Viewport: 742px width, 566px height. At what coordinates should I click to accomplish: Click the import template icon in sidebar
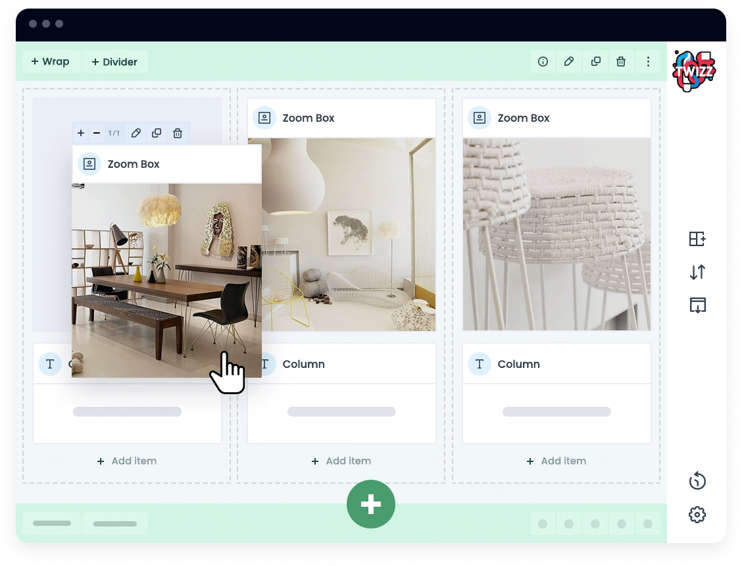click(x=697, y=305)
